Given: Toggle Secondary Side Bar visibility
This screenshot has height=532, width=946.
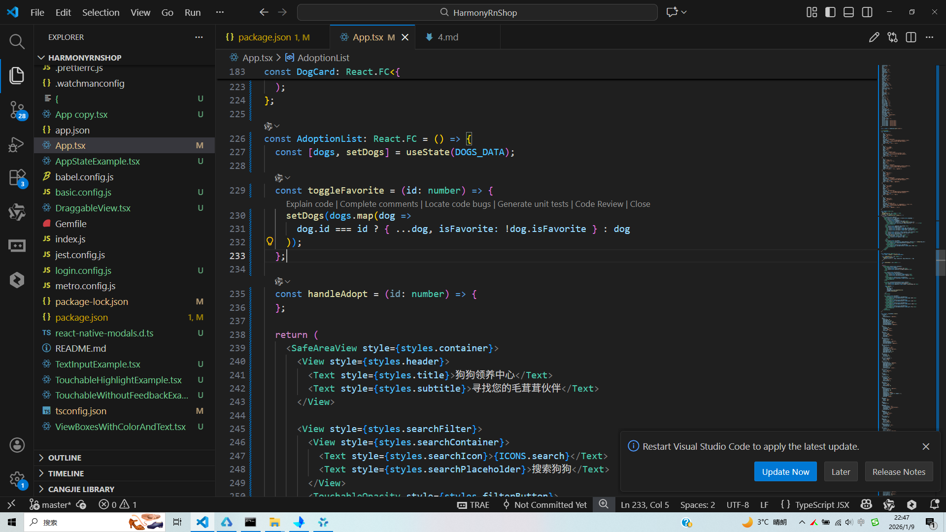Looking at the screenshot, I should pyautogui.click(x=867, y=12).
